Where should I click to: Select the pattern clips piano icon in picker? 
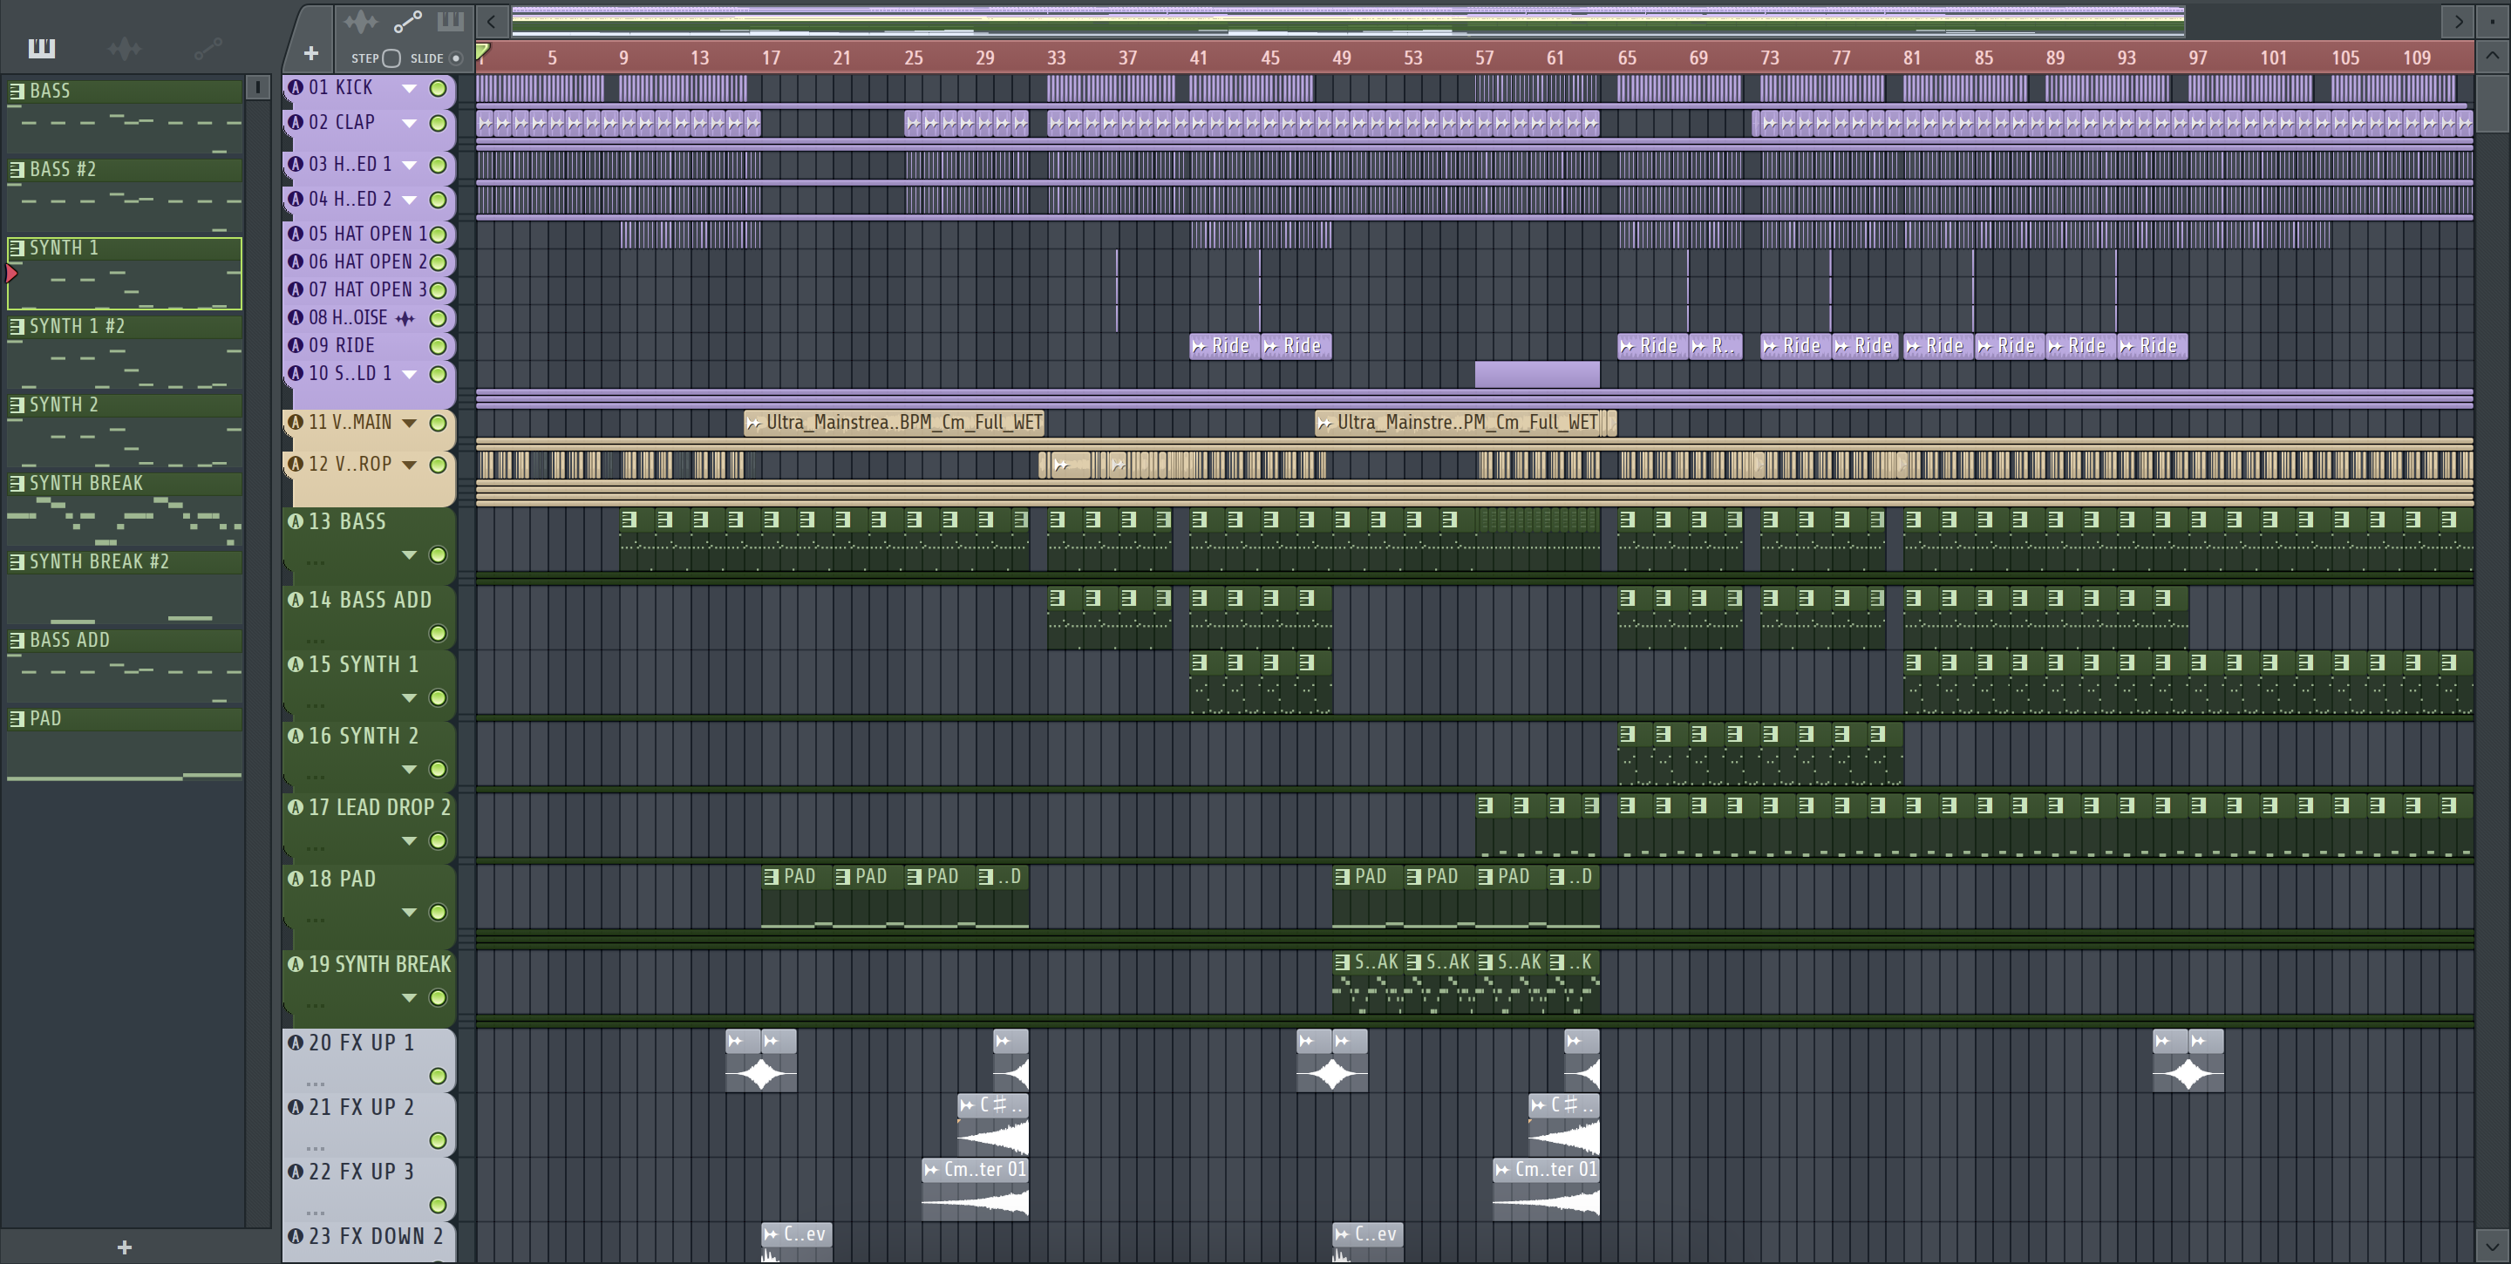pyautogui.click(x=41, y=48)
